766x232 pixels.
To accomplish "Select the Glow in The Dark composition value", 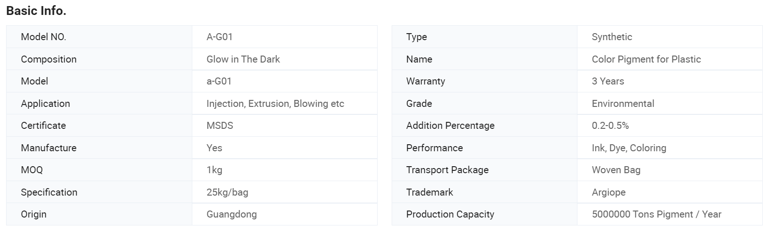I will click(243, 59).
